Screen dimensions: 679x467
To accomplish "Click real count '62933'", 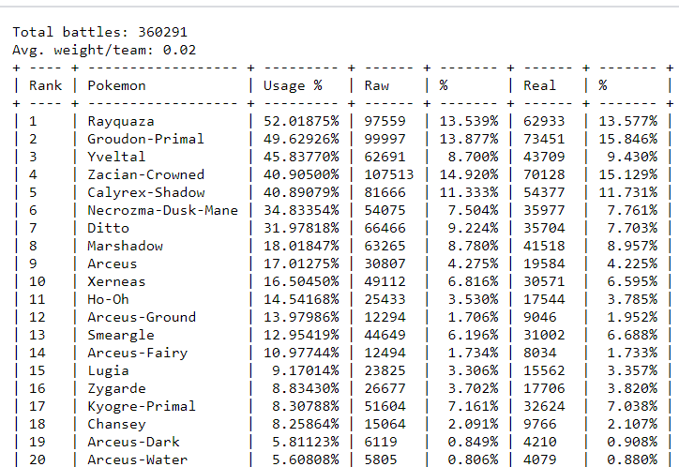I will coord(544,121).
